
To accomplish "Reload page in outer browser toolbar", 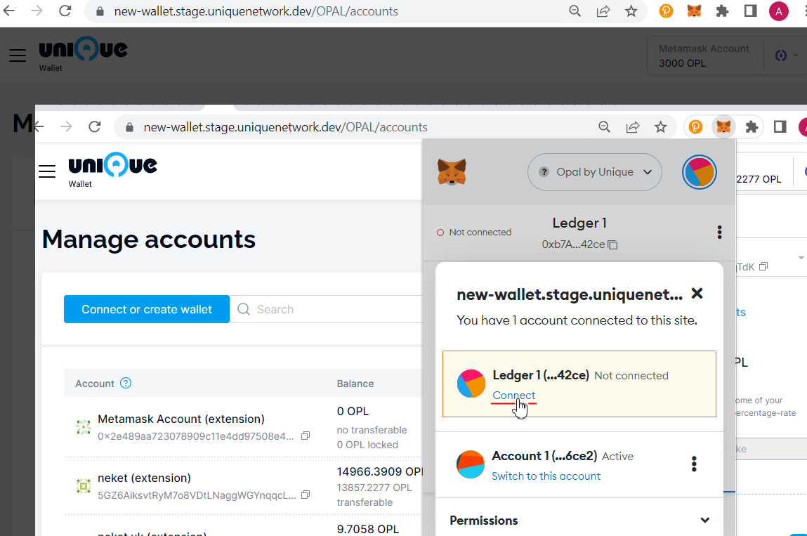I will [65, 11].
